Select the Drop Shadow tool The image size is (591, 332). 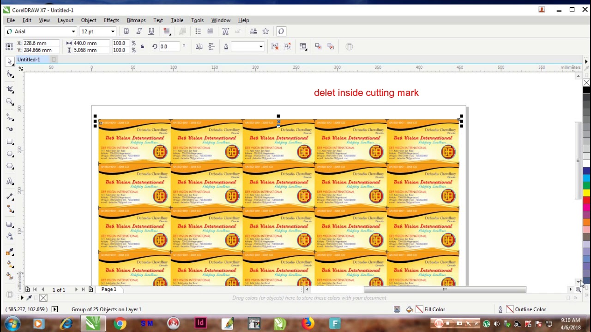pyautogui.click(x=10, y=225)
